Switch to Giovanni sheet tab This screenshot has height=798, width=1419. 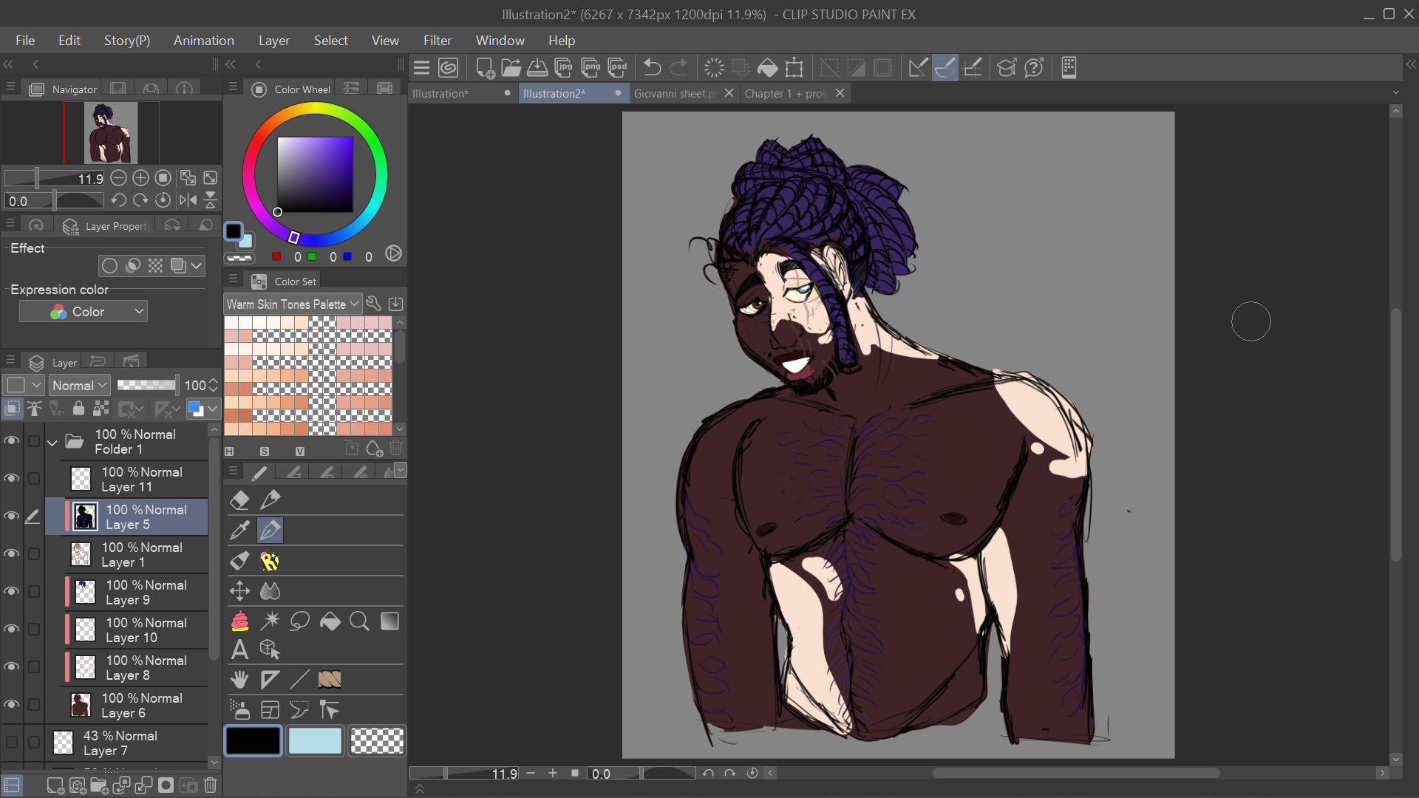675,94
